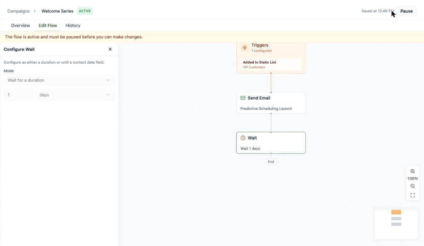Screen dimensions: 424x246
Task: Pause the campaign flow
Action: (x=406, y=11)
